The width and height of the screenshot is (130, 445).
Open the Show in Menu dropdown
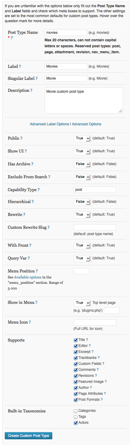pos(82,303)
